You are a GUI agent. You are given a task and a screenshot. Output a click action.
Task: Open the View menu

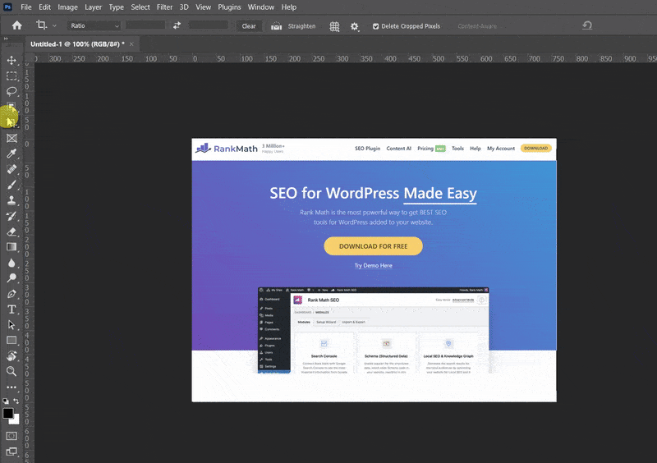pyautogui.click(x=203, y=7)
